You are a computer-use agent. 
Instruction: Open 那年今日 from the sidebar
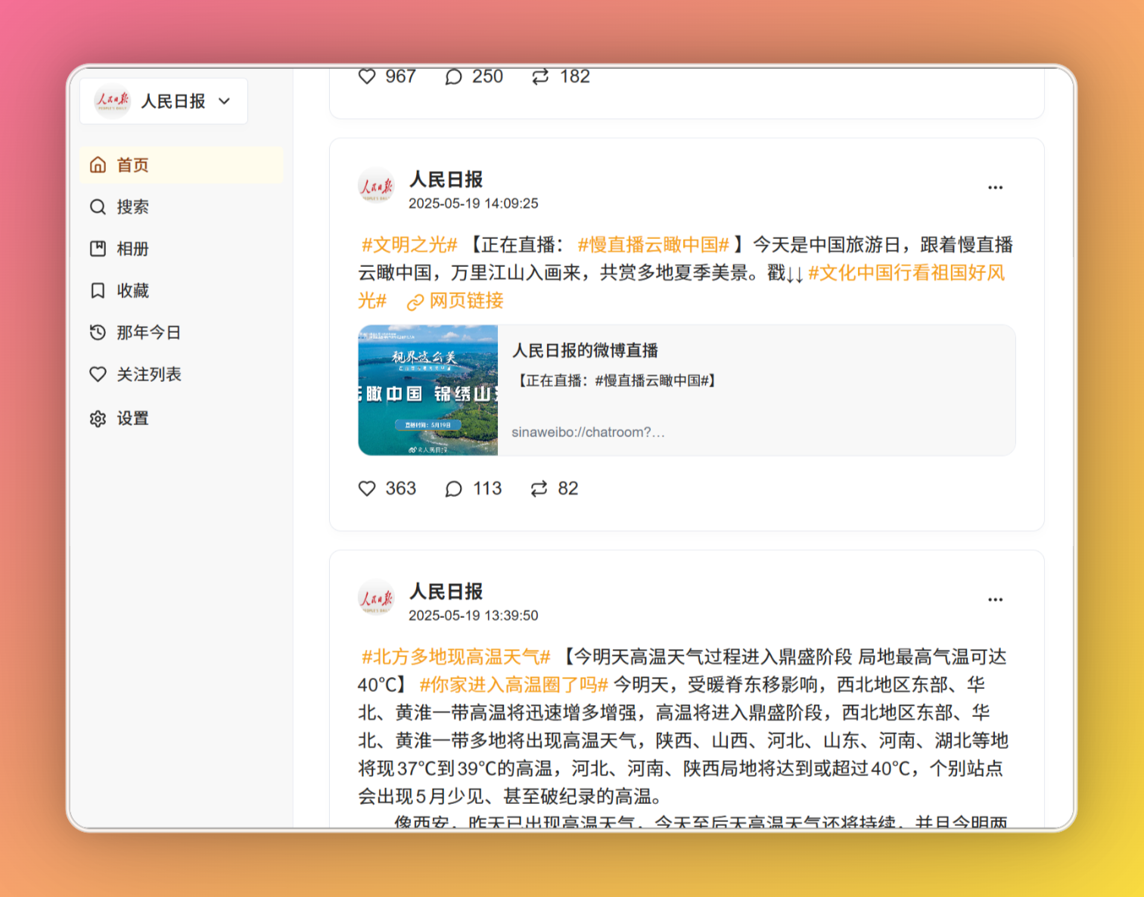[182, 332]
